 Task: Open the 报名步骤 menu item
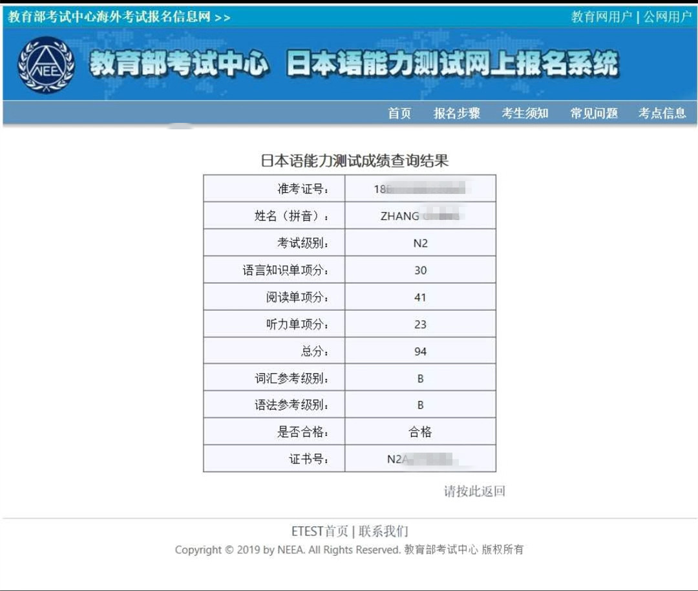point(456,113)
